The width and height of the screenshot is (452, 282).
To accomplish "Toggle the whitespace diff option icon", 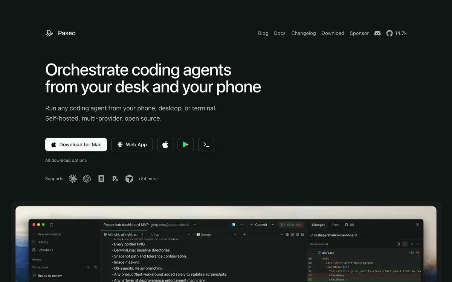I will 411,244.
